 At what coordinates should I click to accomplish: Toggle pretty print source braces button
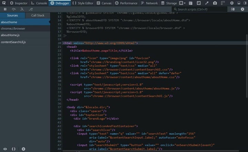pos(14,149)
